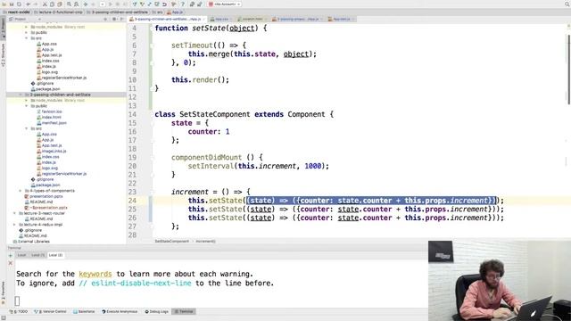Open the Execute Anonymous tool window

(120, 311)
